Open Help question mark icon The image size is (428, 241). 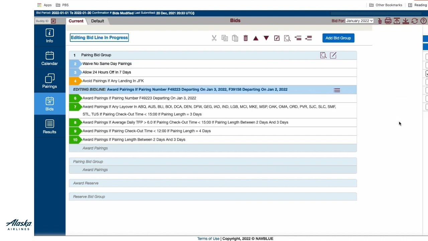(423, 21)
